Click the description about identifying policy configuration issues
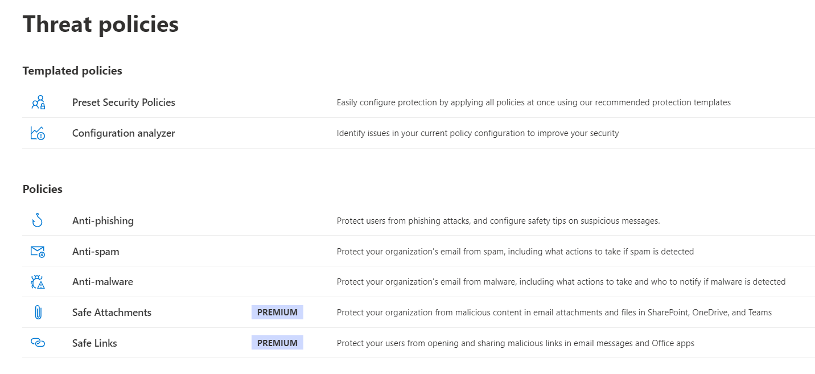Viewport: 815px width, 374px height. tap(478, 133)
